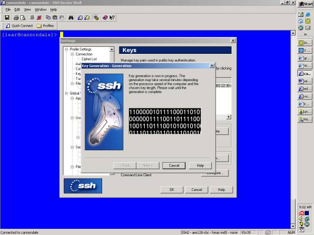Click the Paste toolbar icon
The image size is (314, 235).
pyautogui.click(x=55, y=17)
